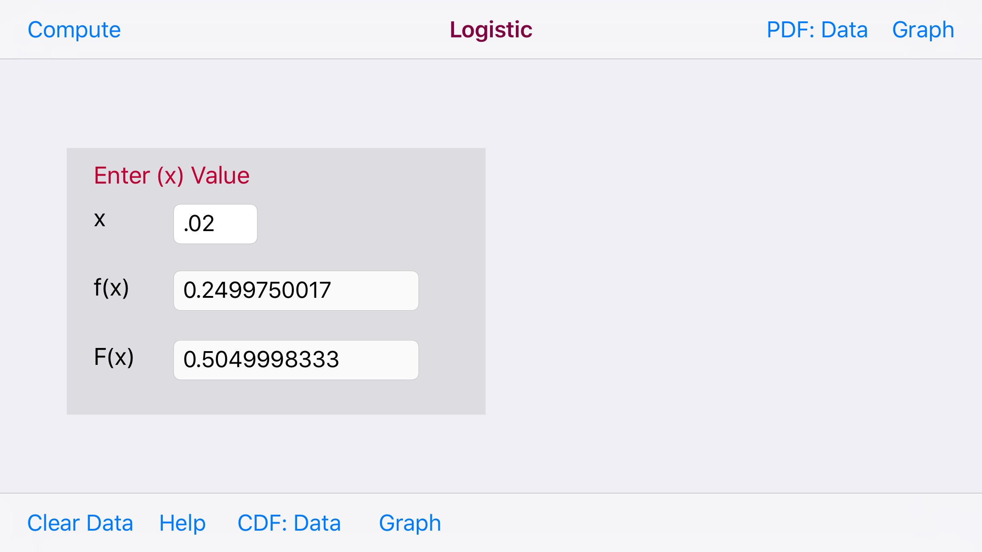This screenshot has width=982, height=552.
Task: Click the Logistic title
Action: pos(491,29)
